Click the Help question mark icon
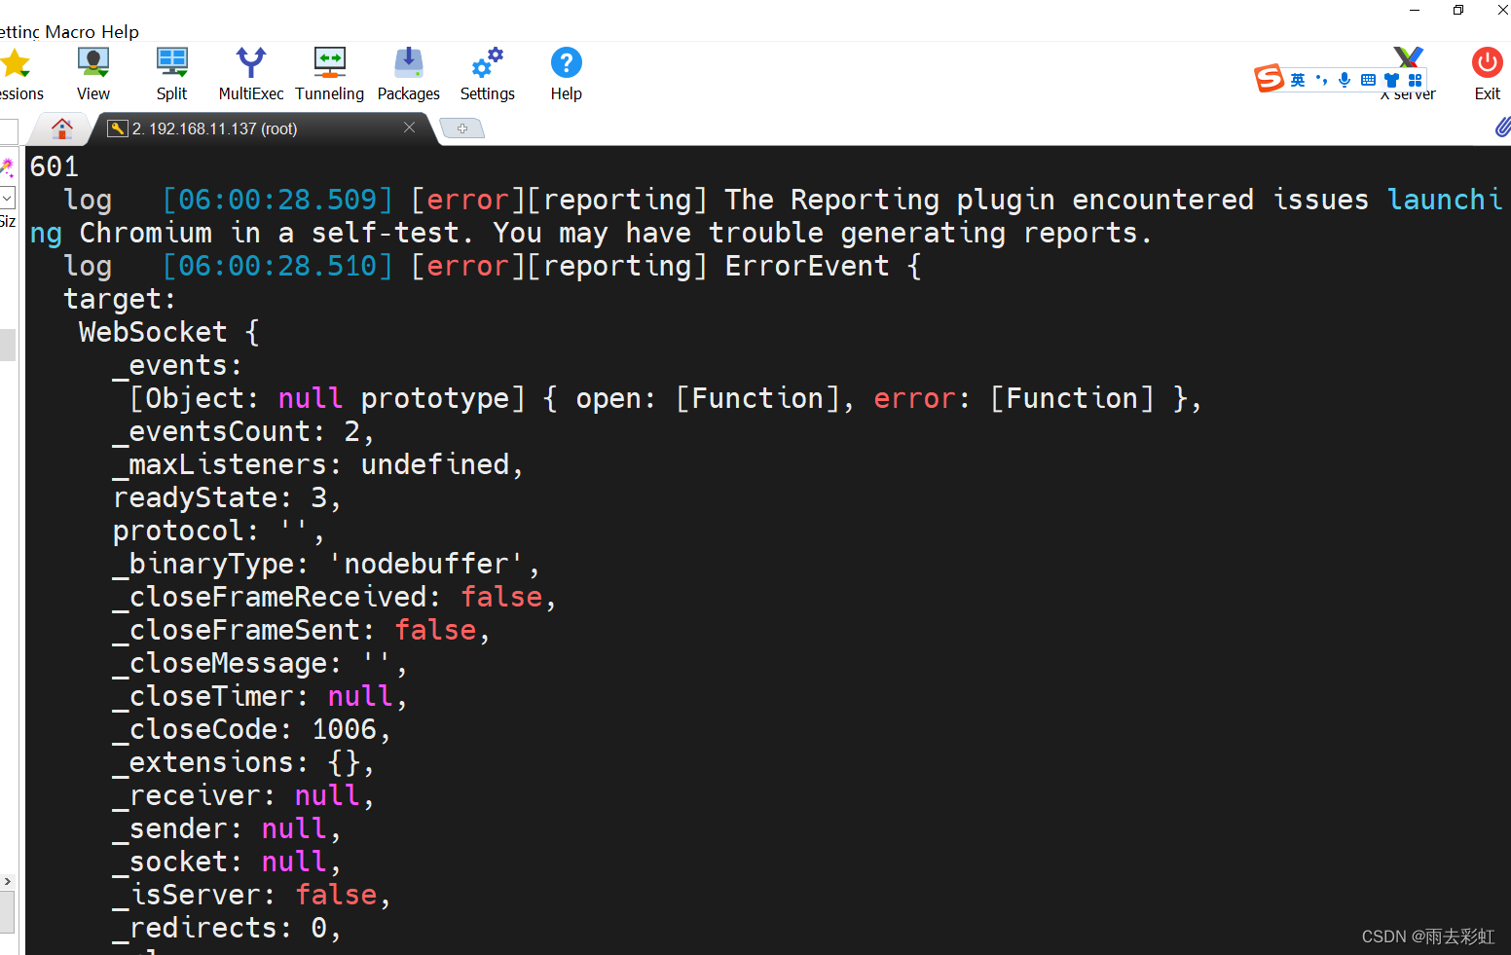The width and height of the screenshot is (1511, 955). click(567, 63)
